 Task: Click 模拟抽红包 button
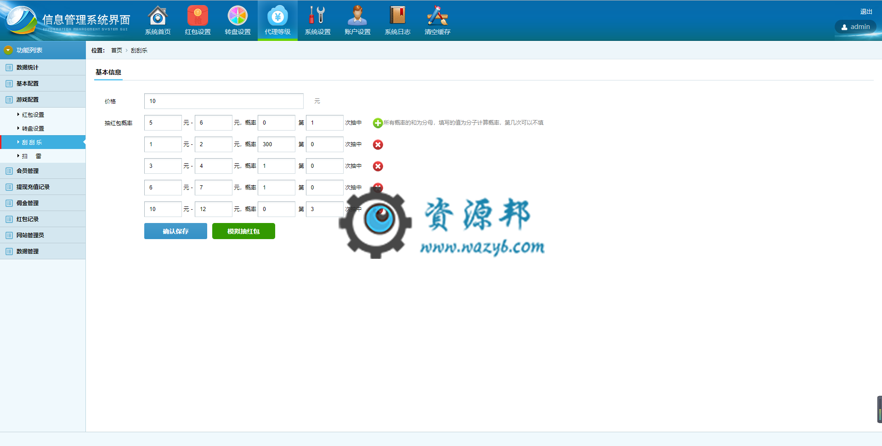click(243, 231)
